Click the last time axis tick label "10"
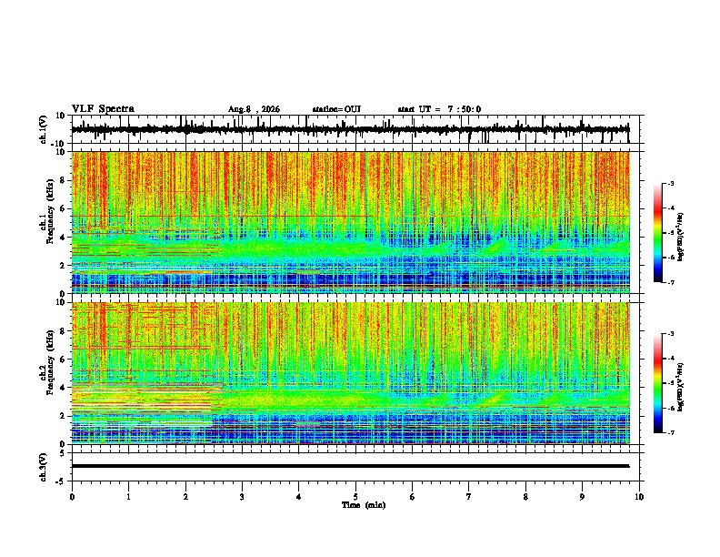Viewport: 720px width, 557px height. [639, 497]
